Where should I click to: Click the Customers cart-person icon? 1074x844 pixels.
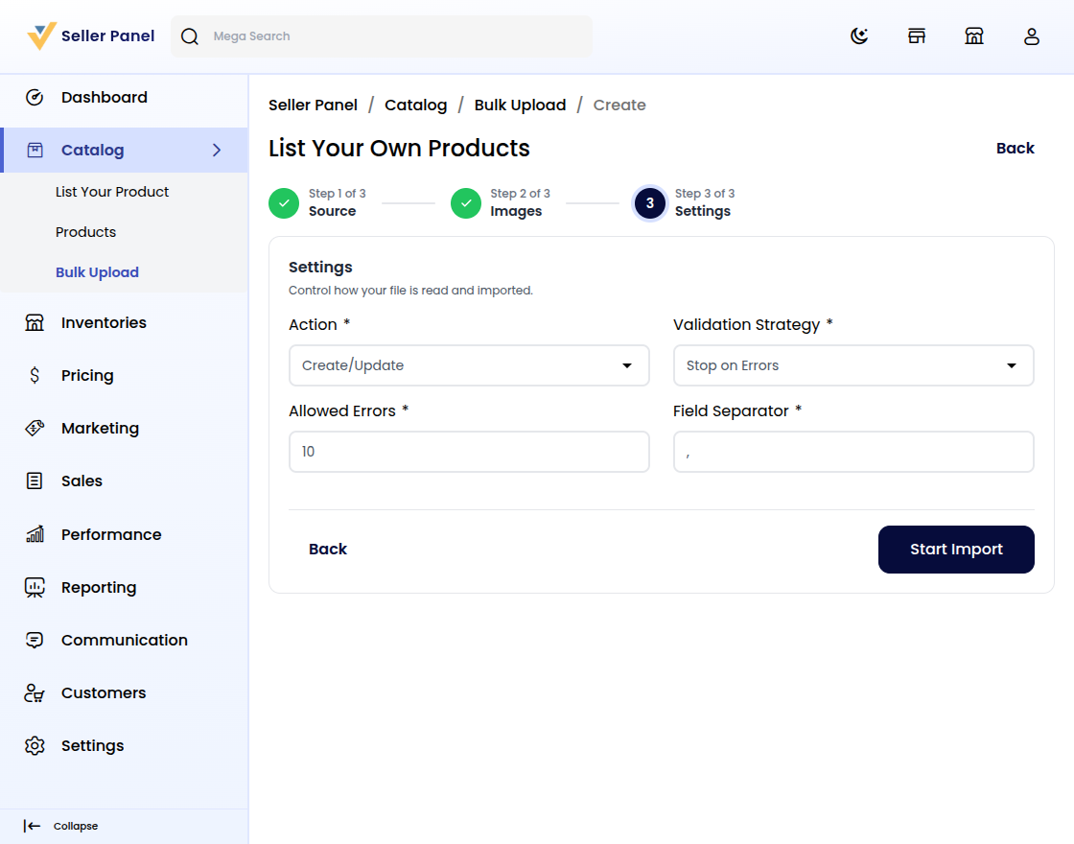(x=35, y=692)
